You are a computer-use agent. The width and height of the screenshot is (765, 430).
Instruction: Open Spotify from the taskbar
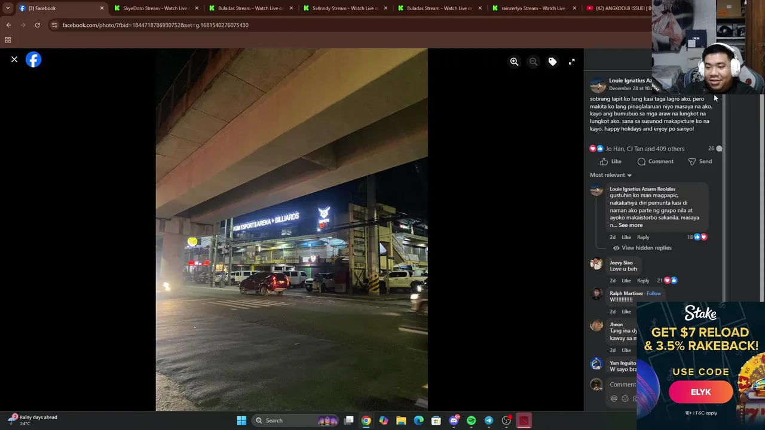click(x=471, y=420)
